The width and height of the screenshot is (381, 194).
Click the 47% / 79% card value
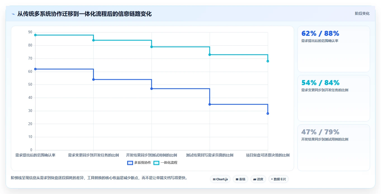coord(320,132)
